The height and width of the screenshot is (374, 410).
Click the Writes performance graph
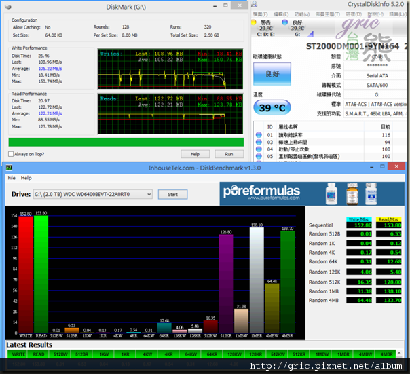pos(170,68)
